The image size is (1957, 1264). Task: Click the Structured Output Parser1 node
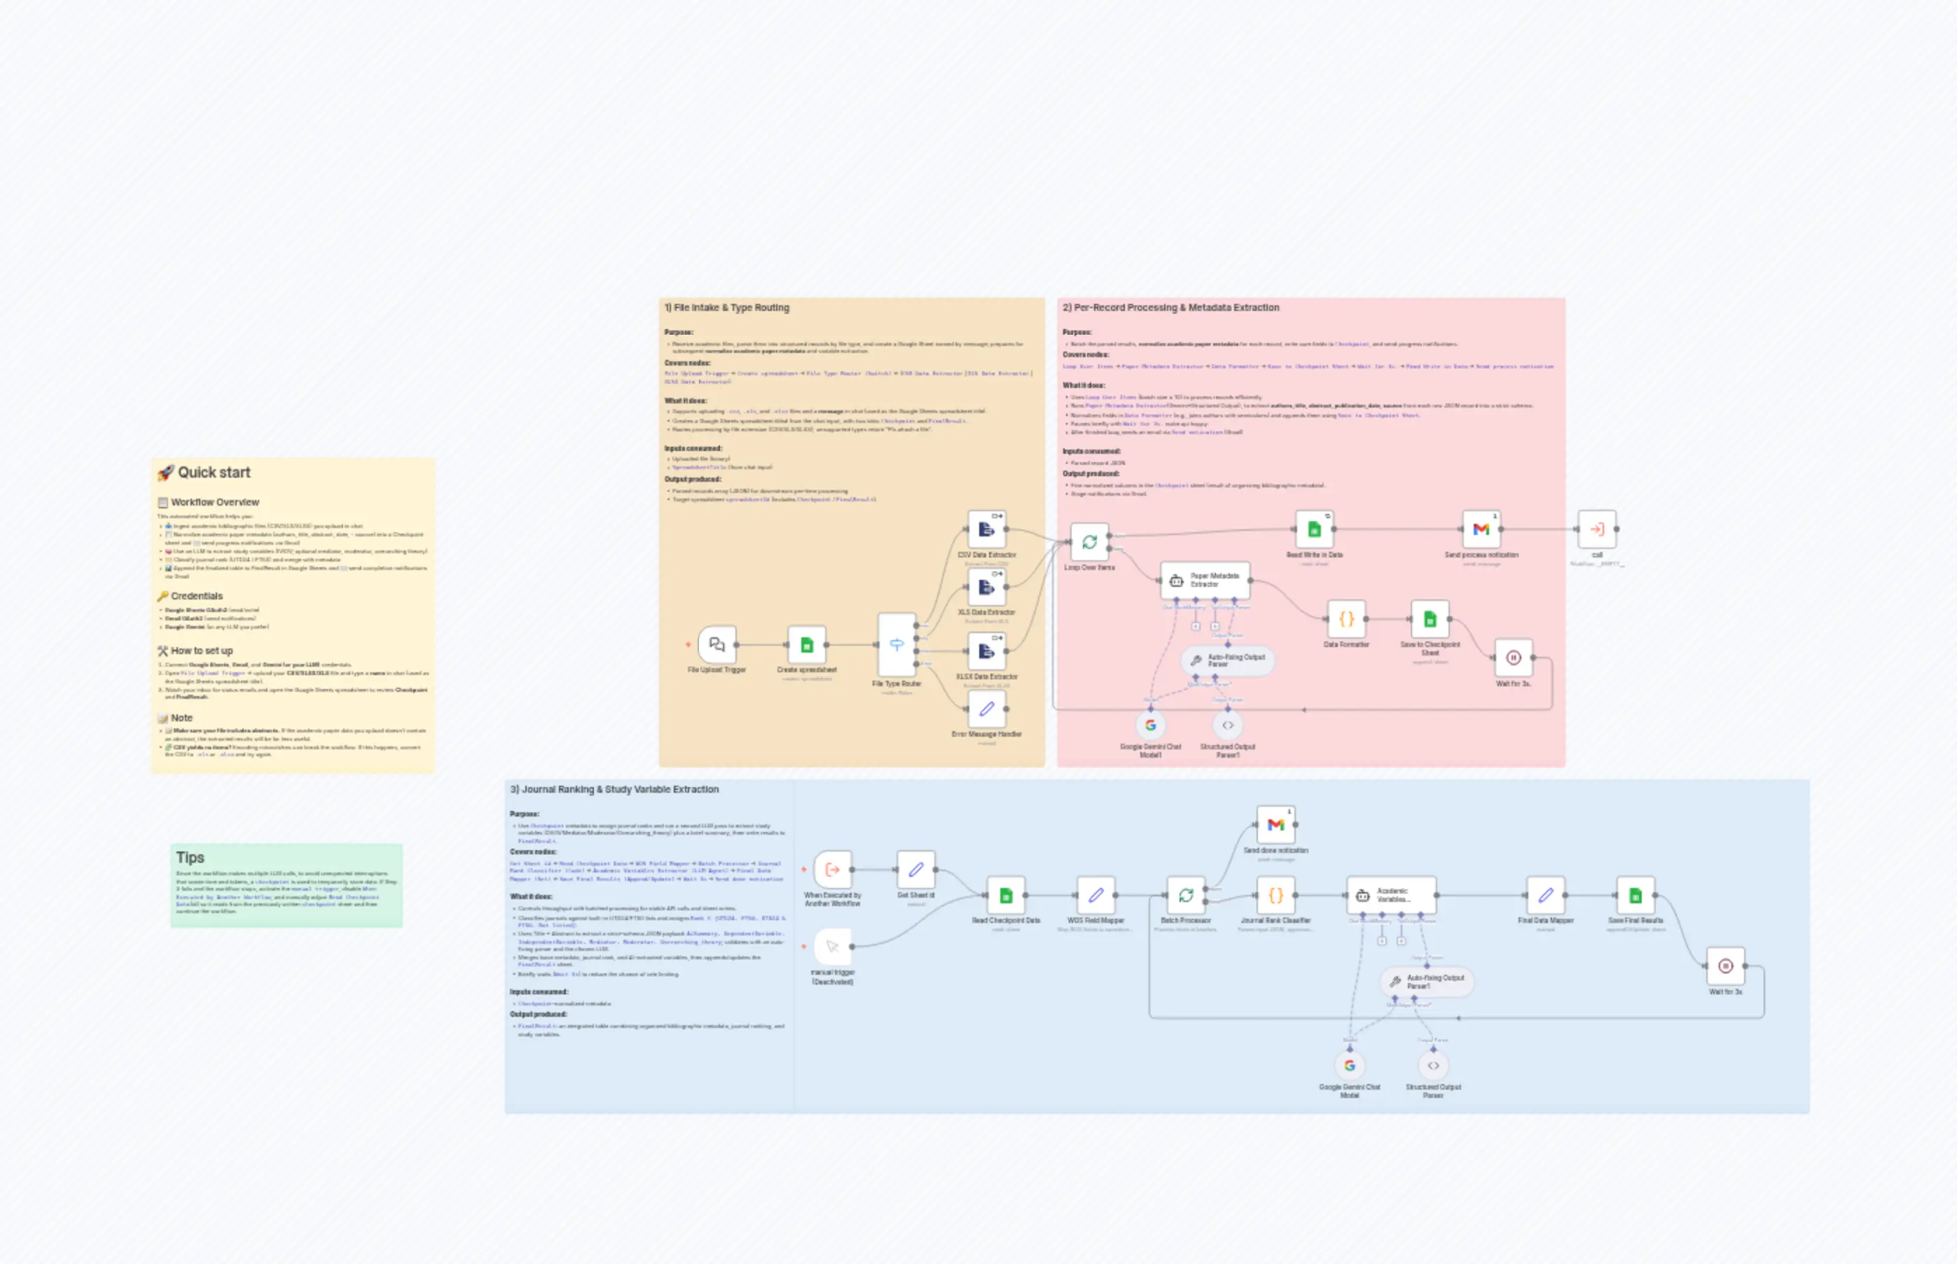1226,727
